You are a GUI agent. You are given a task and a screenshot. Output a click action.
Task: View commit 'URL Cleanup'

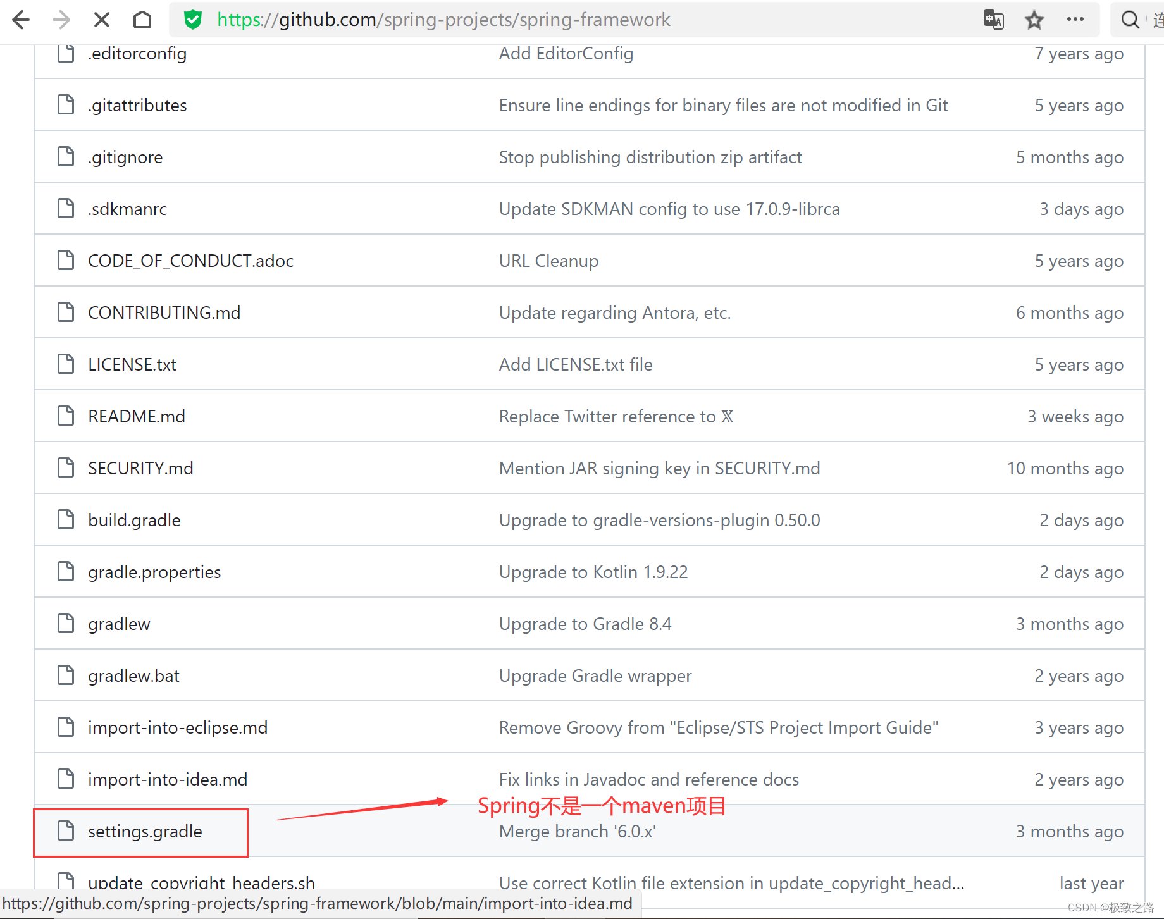pos(548,261)
